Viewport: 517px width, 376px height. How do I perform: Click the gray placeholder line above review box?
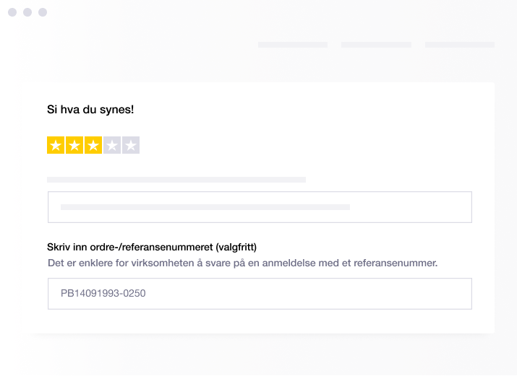coord(176,180)
